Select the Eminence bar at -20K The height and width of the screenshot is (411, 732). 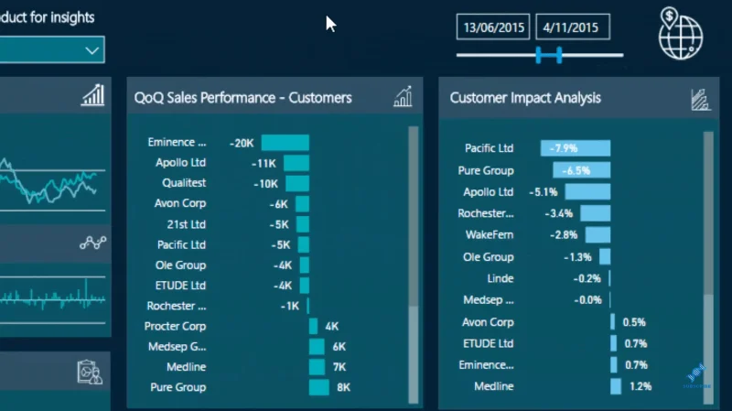[x=285, y=143]
